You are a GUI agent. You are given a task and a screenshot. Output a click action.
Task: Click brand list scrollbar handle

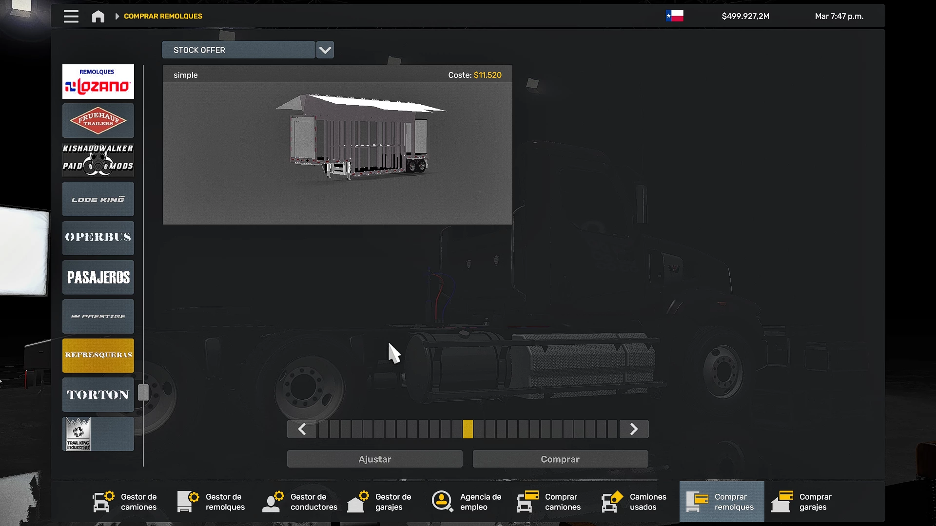pyautogui.click(x=143, y=393)
